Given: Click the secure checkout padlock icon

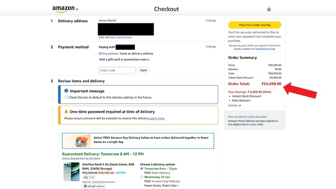Looking at the screenshot, I should tap(269, 9).
